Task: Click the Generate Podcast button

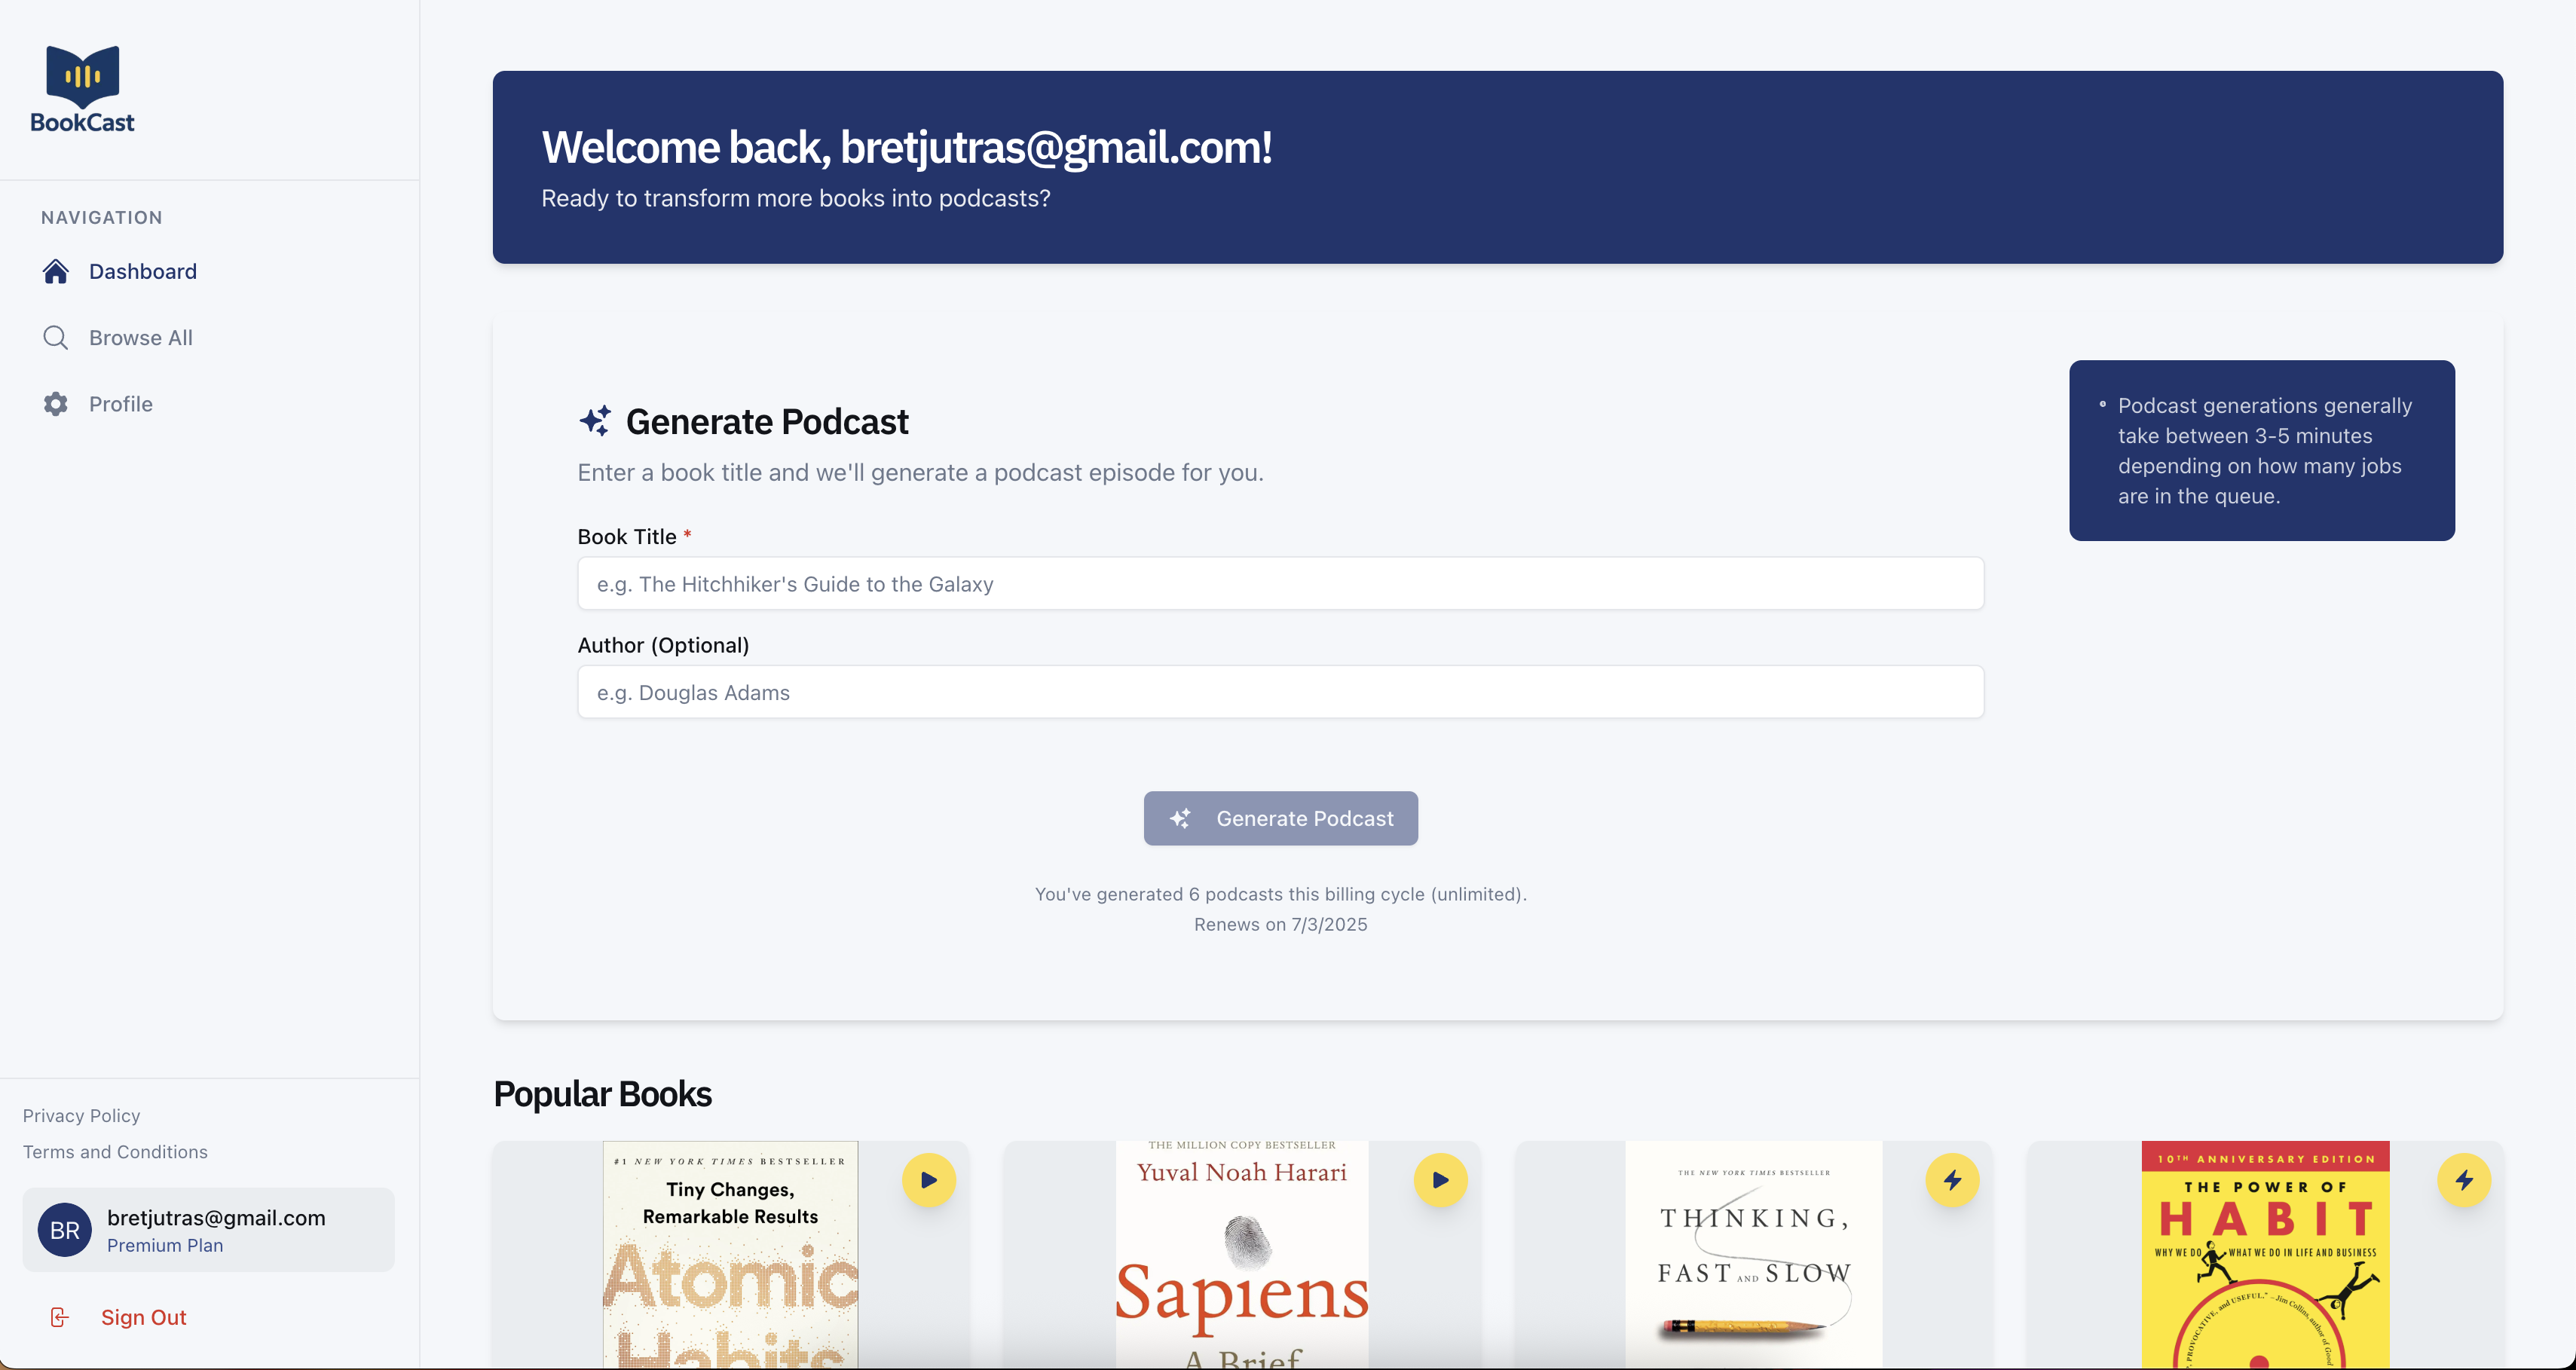Action: coord(1280,818)
